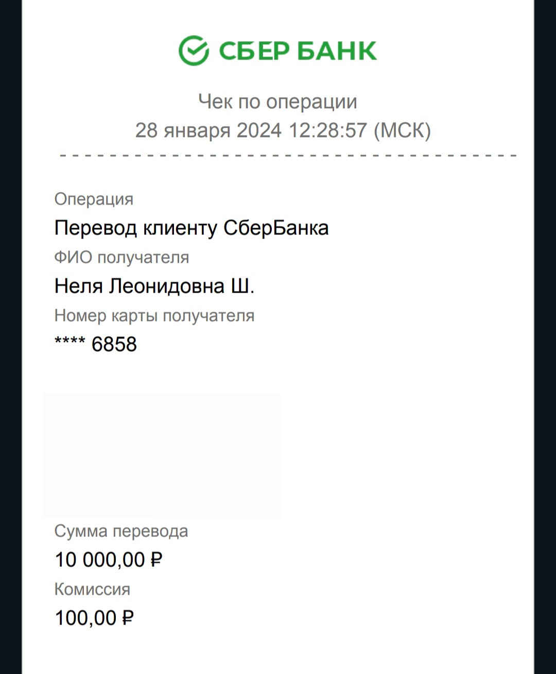The height and width of the screenshot is (674, 556).
Task: Select the 100,00 commission amount
Action: (86, 618)
